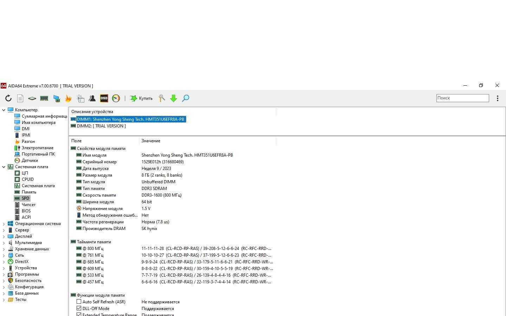Expand the Операционная система node

point(4,224)
